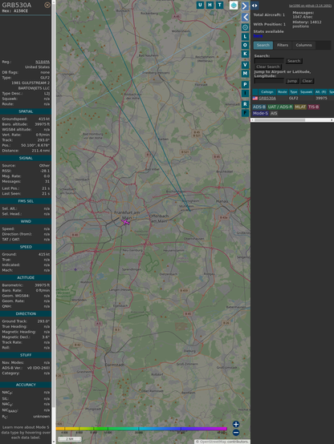This screenshot has height=444, width=334.
Task: Click the right chevron sidebar button
Action: (245, 6)
